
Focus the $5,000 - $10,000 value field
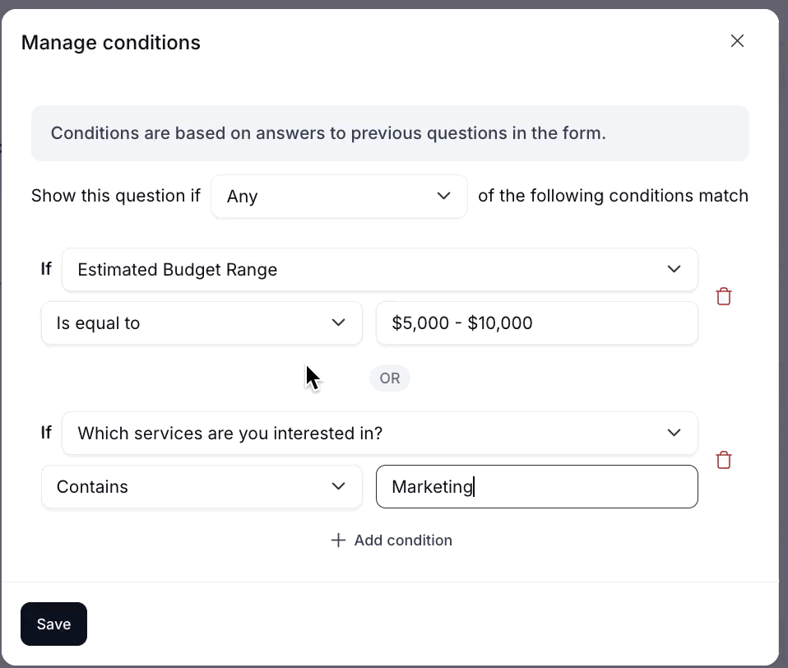point(536,322)
